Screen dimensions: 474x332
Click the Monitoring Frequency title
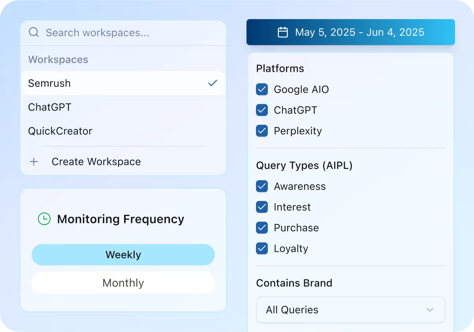tap(120, 219)
